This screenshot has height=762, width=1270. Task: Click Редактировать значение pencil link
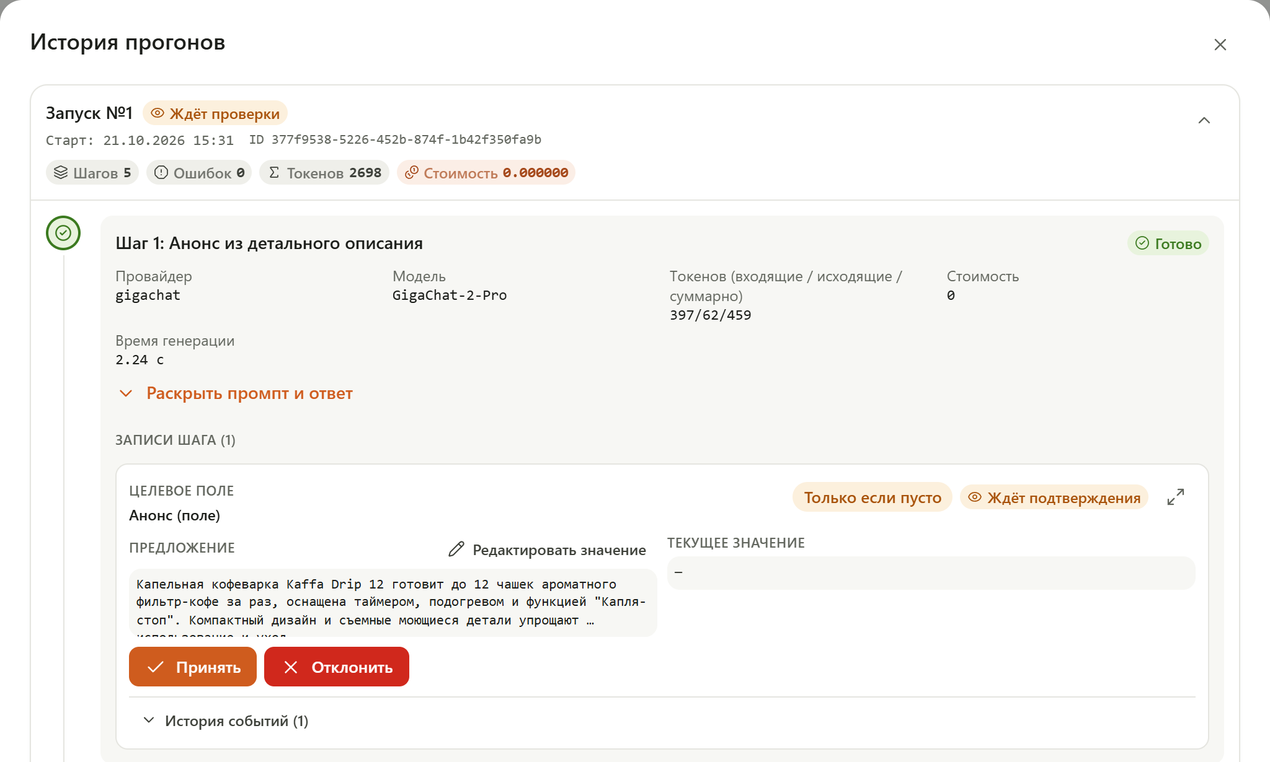547,550
